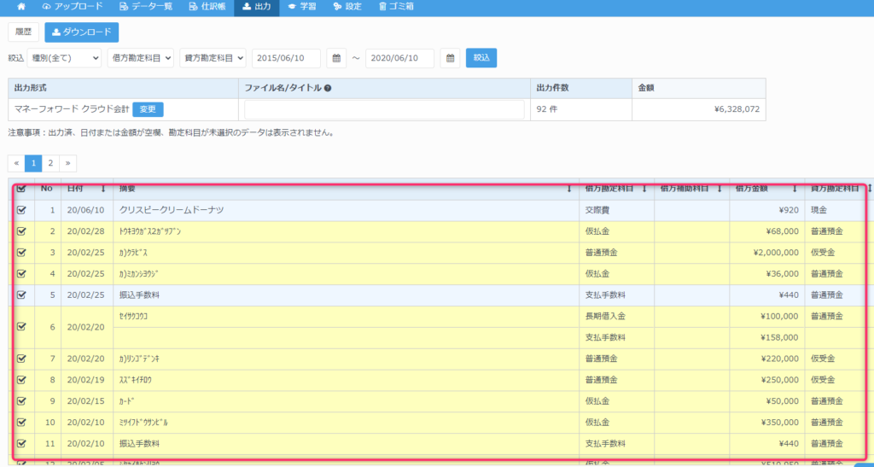Screen dimensions: 874x467
Task: Click the 変更 button for the output format
Action: click(148, 109)
